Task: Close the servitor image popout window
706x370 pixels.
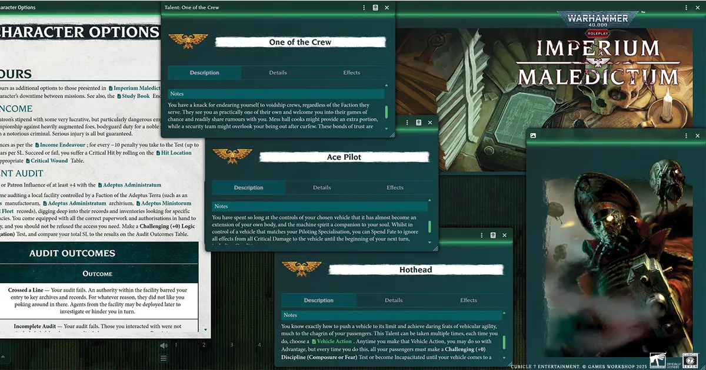Action: [x=698, y=136]
